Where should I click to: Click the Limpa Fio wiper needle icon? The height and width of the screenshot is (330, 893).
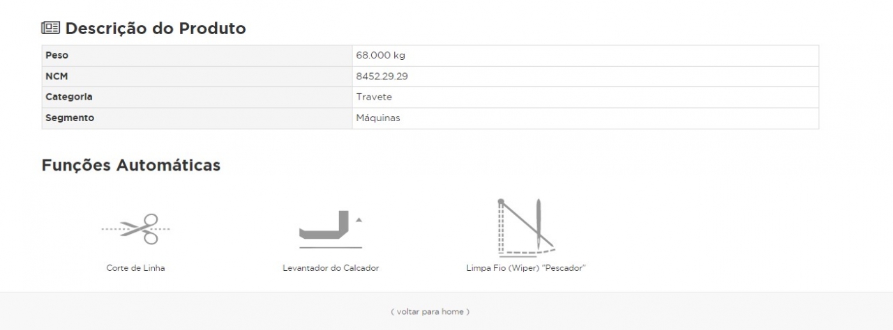point(525,228)
